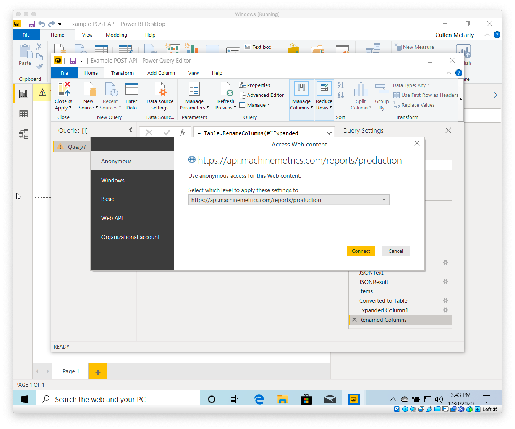Expand the formula bar
The image size is (515, 429).
click(x=329, y=133)
